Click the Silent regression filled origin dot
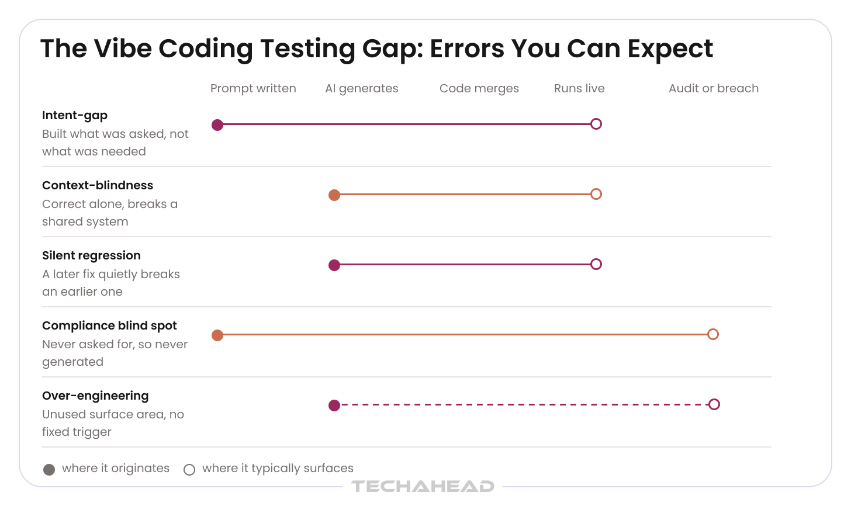This screenshot has width=851, height=506. 334,265
